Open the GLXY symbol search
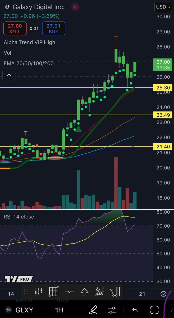The image size is (174, 318). tap(25, 310)
